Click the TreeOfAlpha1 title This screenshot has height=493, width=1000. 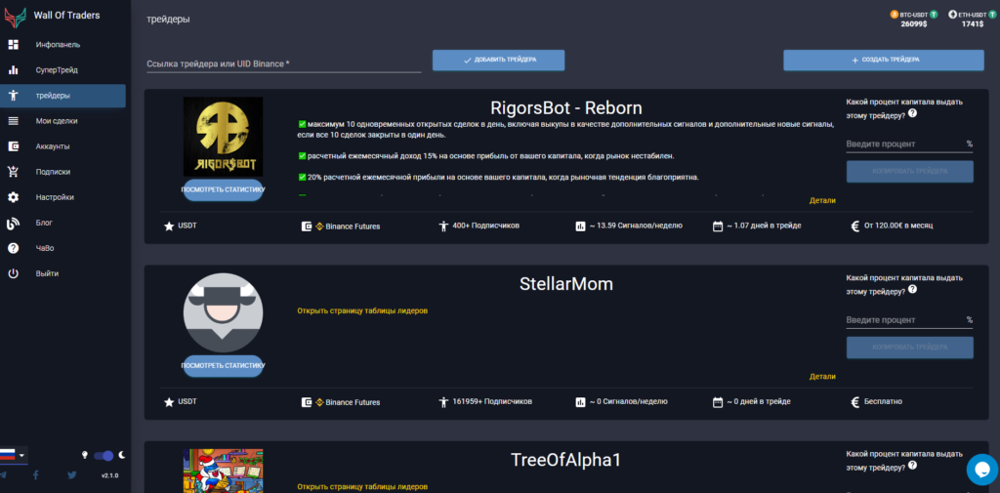point(566,460)
